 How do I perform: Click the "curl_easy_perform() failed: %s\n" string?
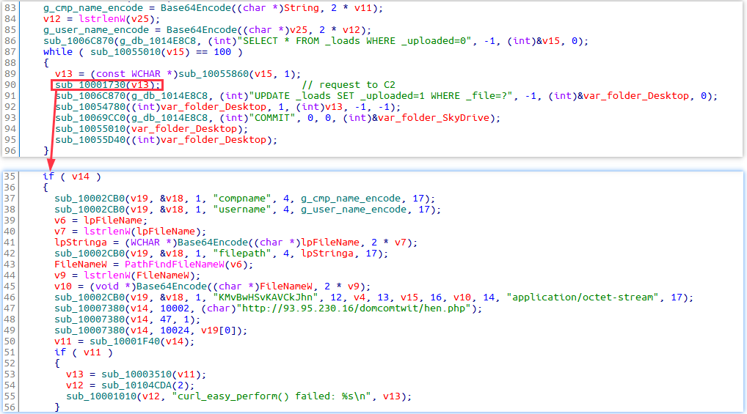tap(272, 396)
